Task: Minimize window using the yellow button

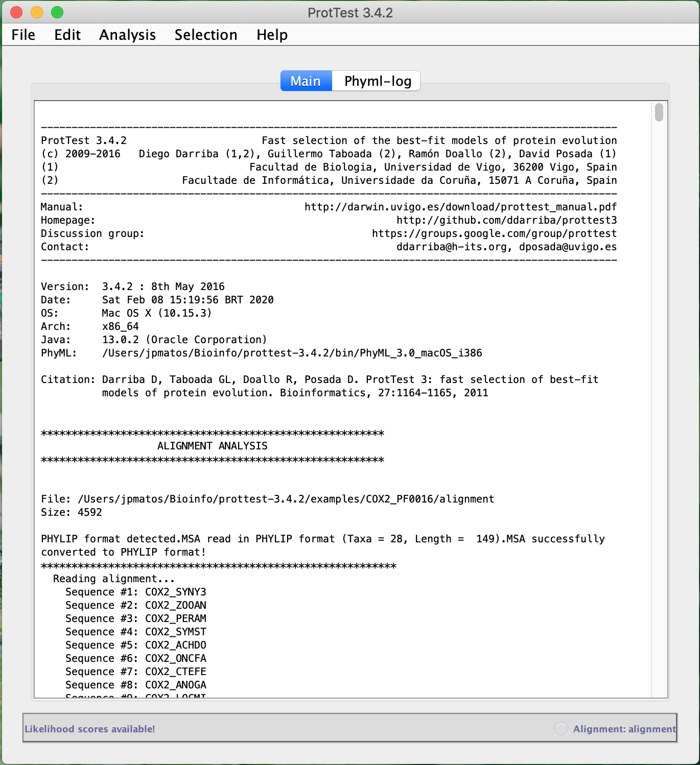Action: [x=37, y=12]
